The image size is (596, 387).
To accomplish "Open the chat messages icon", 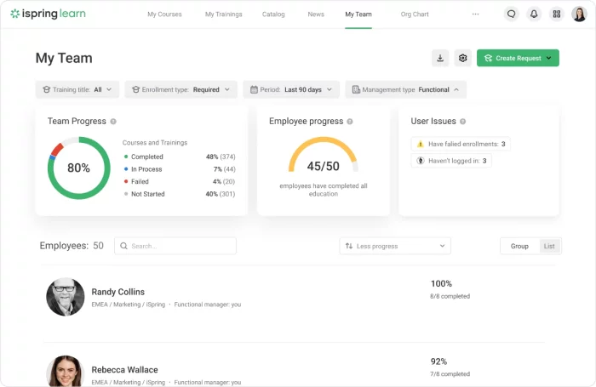I will (511, 14).
